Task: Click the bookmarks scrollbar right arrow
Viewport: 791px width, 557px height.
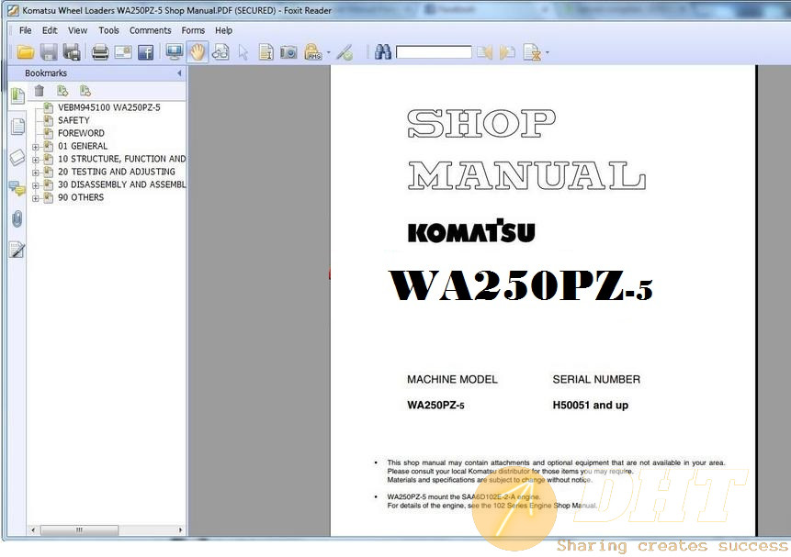Action: tap(181, 529)
